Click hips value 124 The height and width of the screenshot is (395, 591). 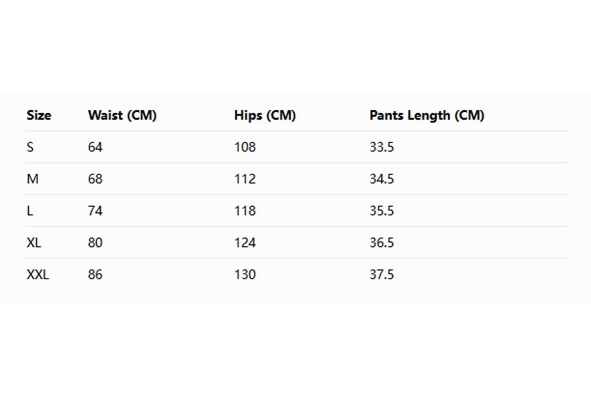(x=245, y=243)
